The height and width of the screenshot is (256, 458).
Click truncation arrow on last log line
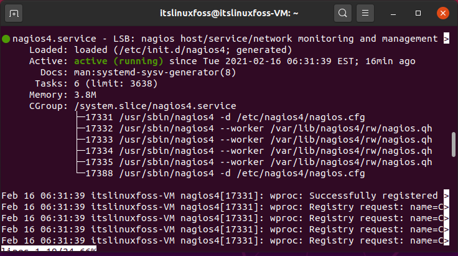click(x=446, y=240)
